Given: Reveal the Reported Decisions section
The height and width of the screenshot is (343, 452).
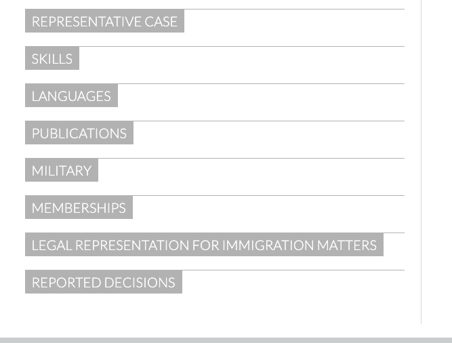Looking at the screenshot, I should 104,282.
